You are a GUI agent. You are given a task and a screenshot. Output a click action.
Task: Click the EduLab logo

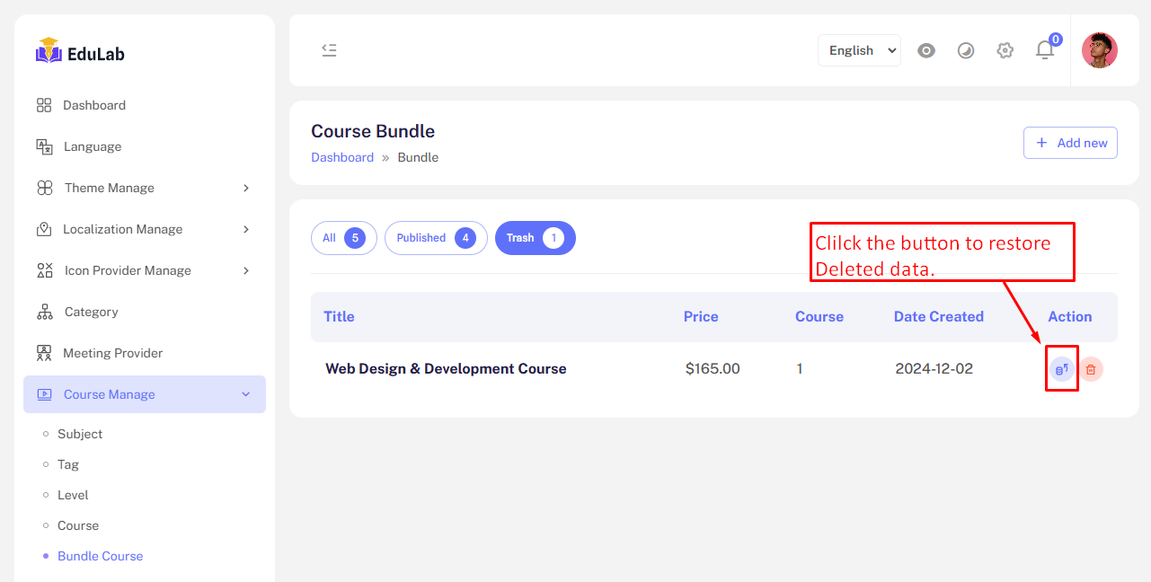[x=81, y=52]
